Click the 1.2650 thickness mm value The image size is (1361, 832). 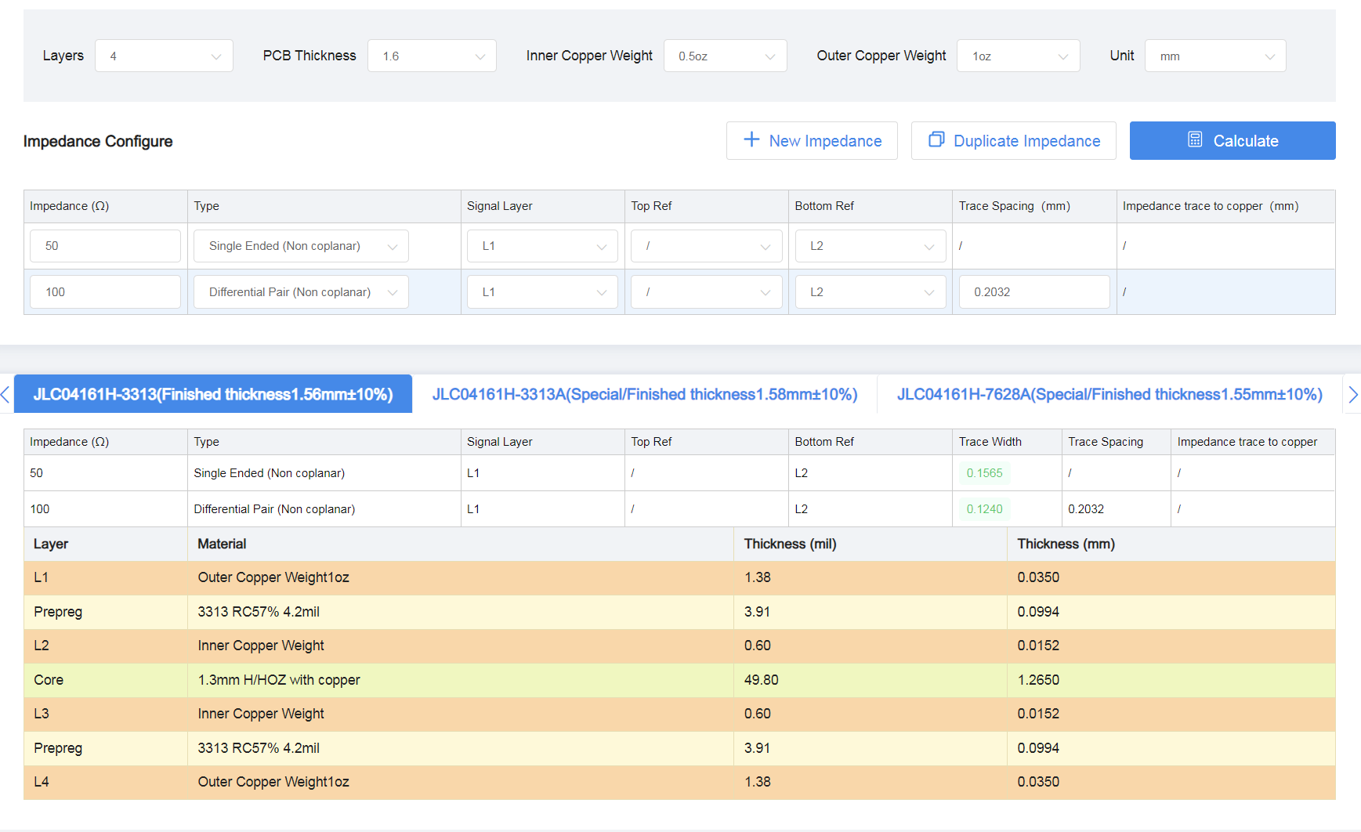1038,680
